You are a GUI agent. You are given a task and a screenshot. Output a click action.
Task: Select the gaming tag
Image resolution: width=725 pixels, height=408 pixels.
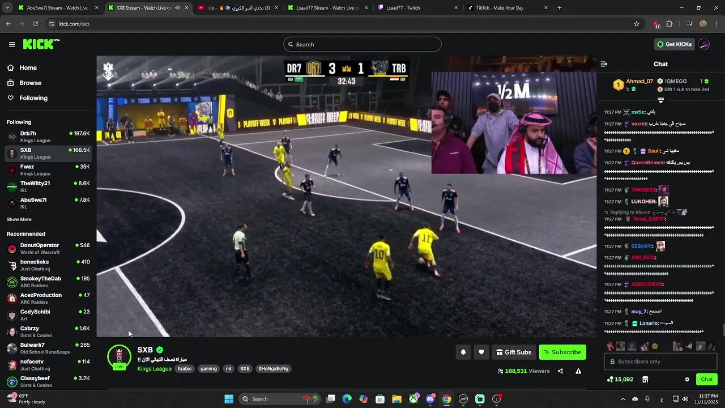(208, 368)
